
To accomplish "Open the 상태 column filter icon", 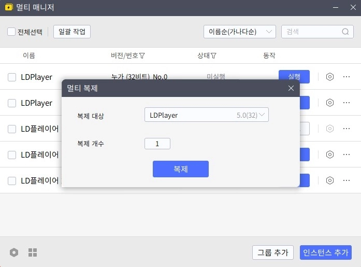I will click(213, 55).
